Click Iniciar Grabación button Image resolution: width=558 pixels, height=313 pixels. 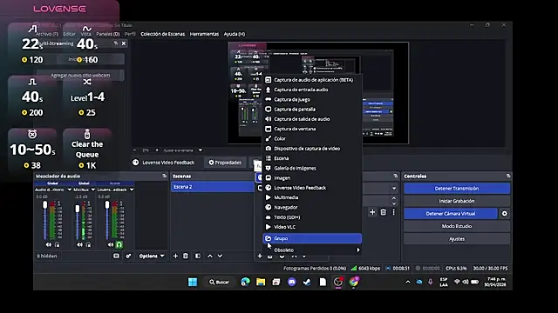click(x=457, y=201)
